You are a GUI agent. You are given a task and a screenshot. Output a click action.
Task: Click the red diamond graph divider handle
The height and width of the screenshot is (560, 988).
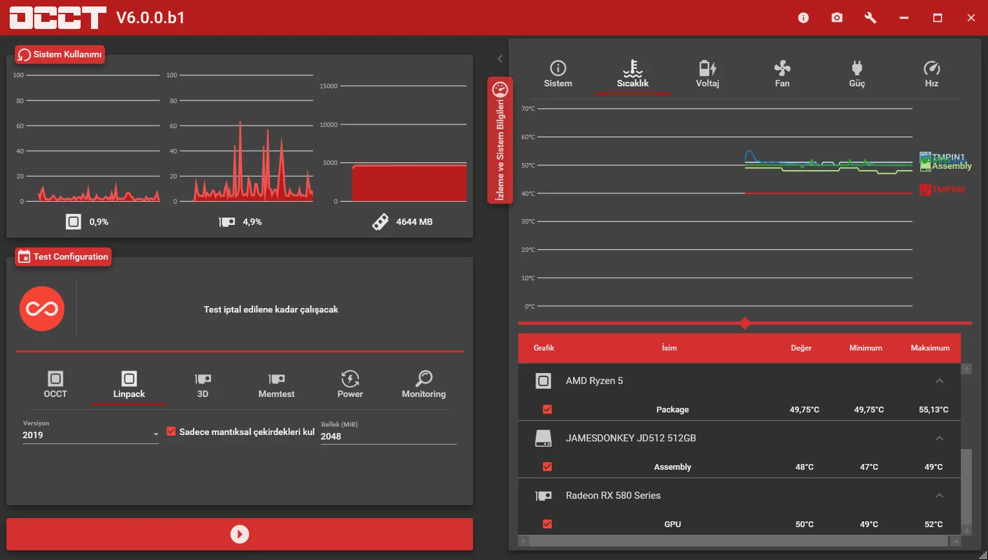745,323
